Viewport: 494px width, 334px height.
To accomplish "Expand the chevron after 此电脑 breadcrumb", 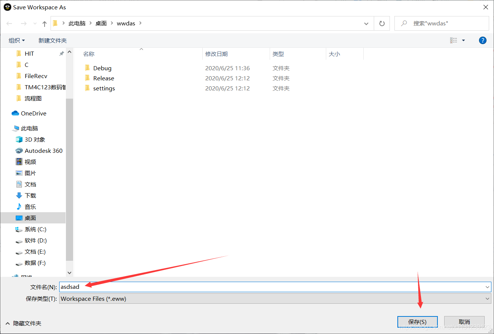I will 90,23.
